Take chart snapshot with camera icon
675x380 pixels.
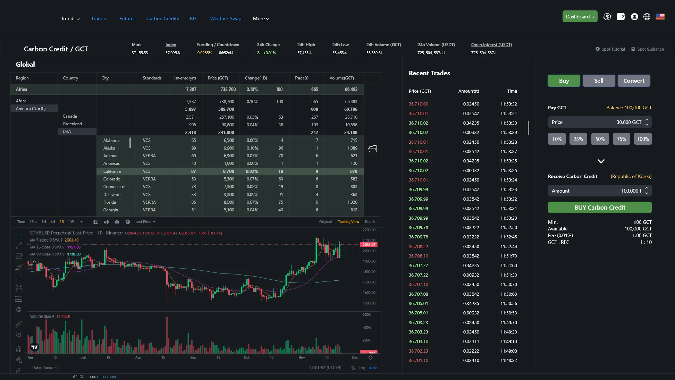click(117, 222)
